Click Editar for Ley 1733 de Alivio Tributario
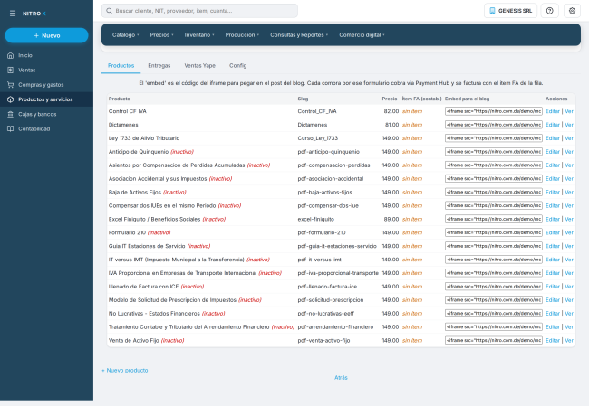This screenshot has height=406, width=589. coord(552,138)
